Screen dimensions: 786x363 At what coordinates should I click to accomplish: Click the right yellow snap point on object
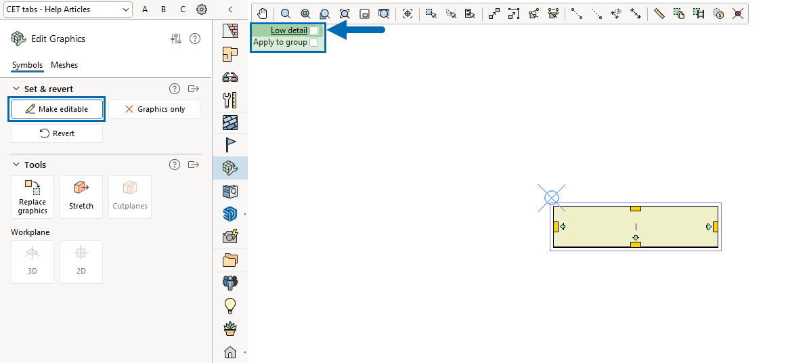pos(716,227)
